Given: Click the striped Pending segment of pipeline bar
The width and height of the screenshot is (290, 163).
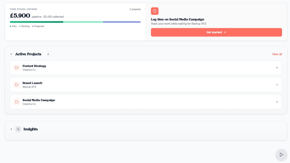Looking at the screenshot, I should pos(83,22).
